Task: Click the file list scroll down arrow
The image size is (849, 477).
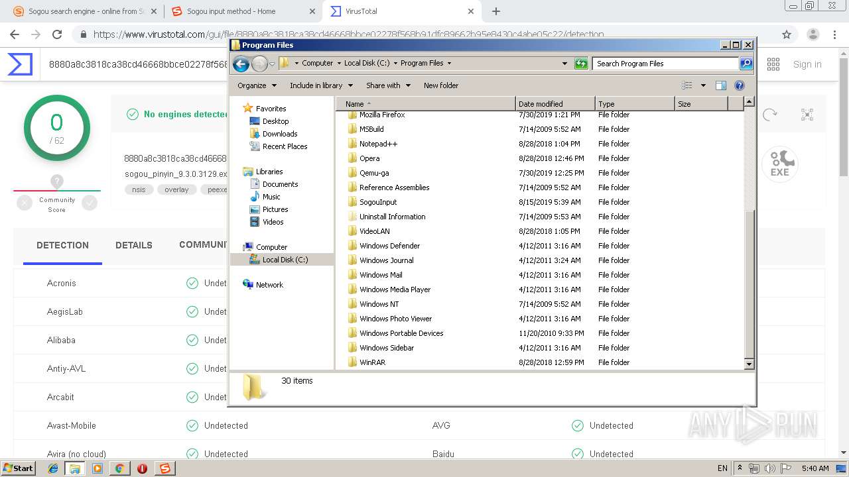Action: click(x=749, y=364)
